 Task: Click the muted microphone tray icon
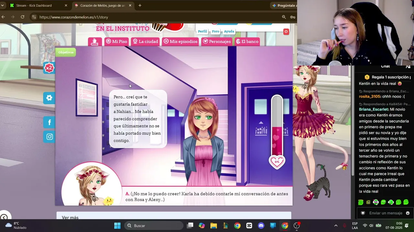(344, 226)
